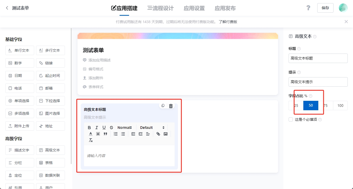Viewport: 353px width, 189px height.
Task: Toggle bold formatting in rich text editor
Action: click(89, 128)
